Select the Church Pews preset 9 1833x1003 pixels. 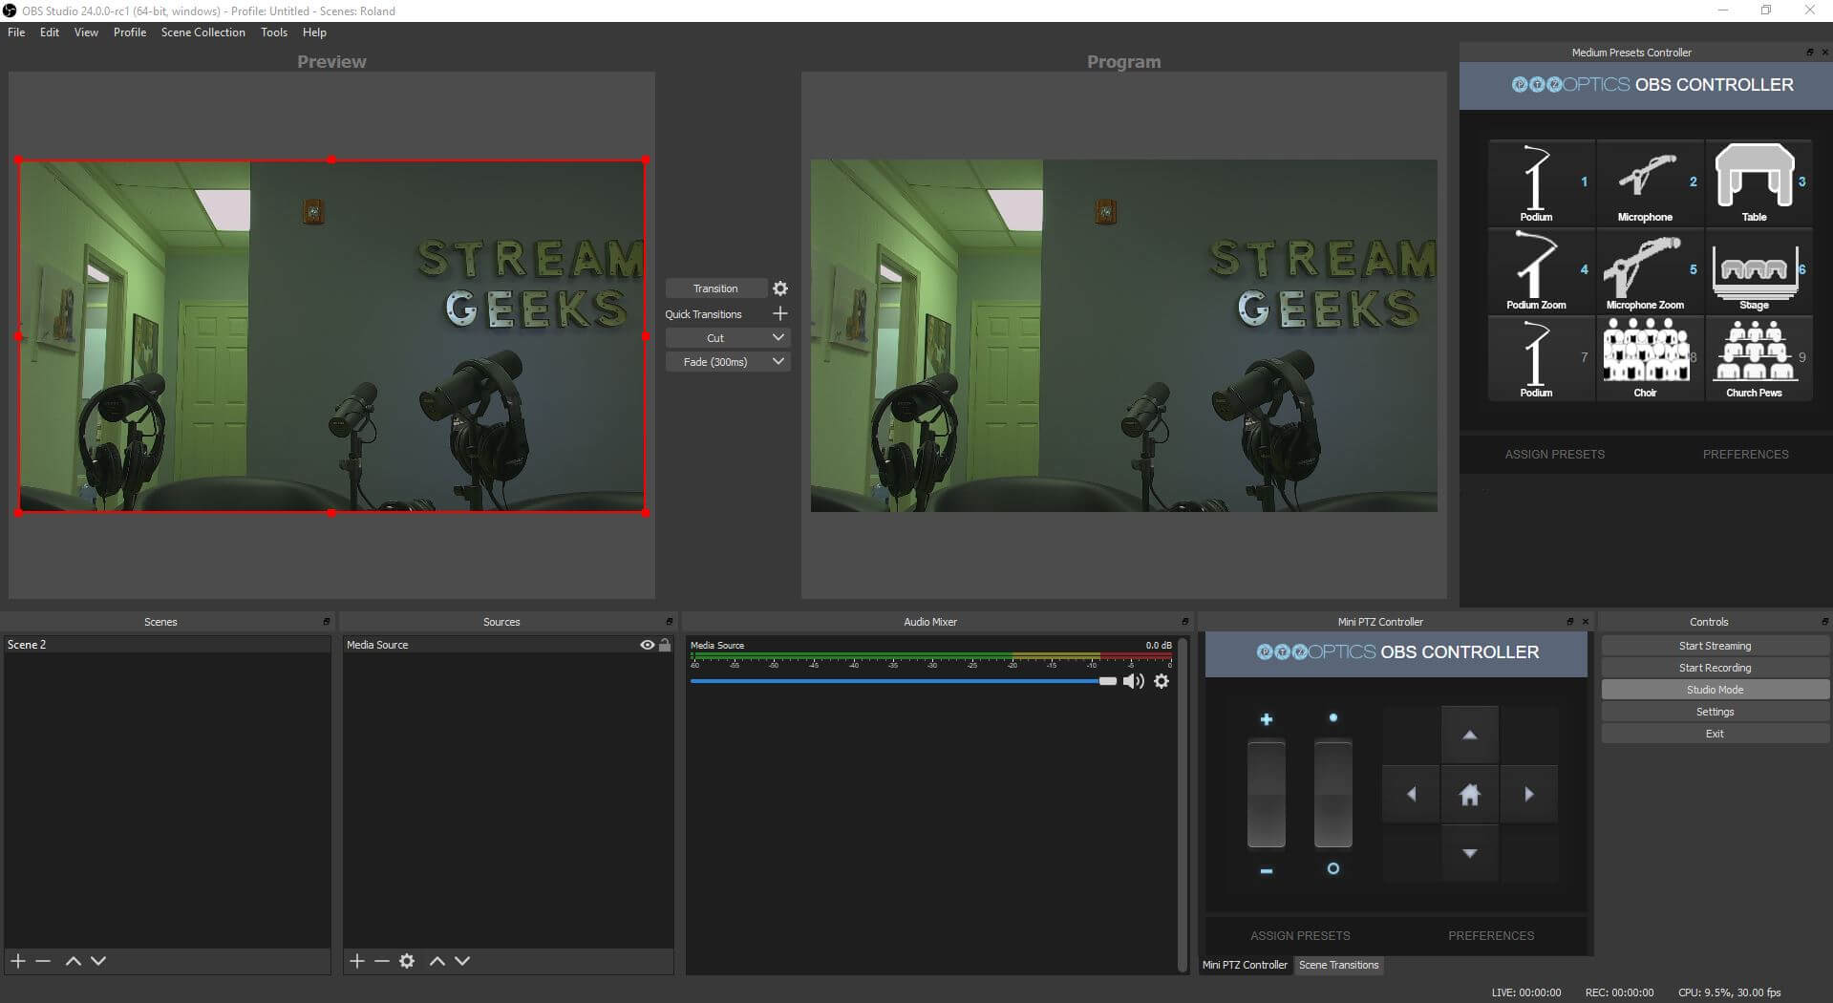tap(1758, 358)
